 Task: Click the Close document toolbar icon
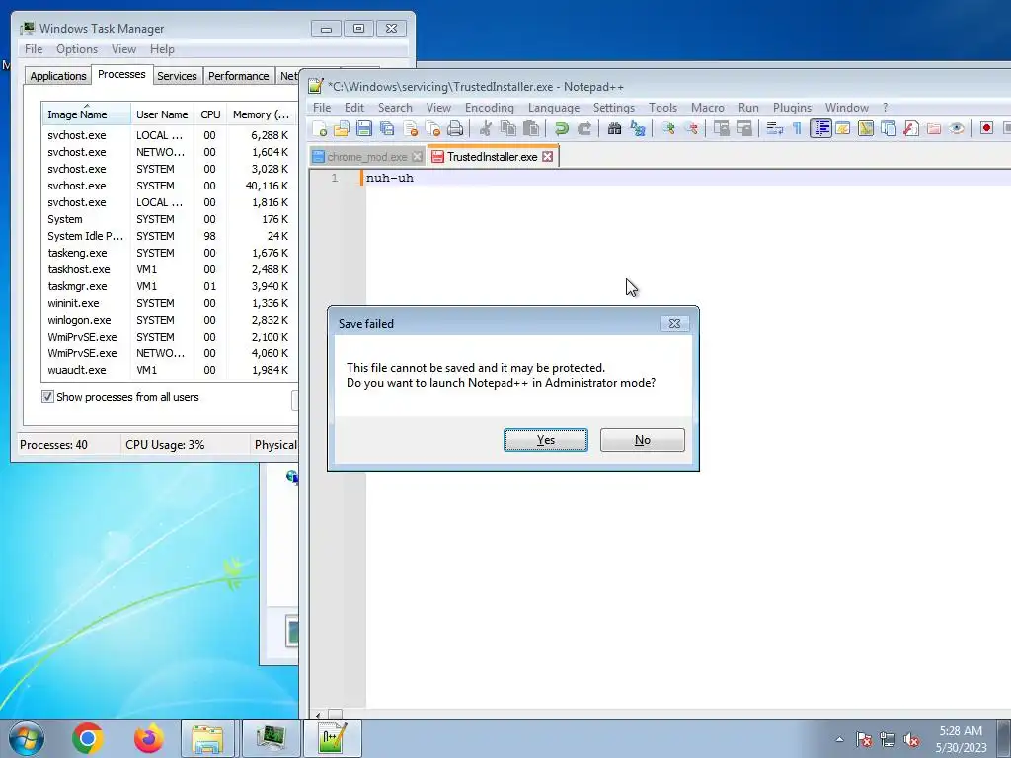(x=410, y=129)
